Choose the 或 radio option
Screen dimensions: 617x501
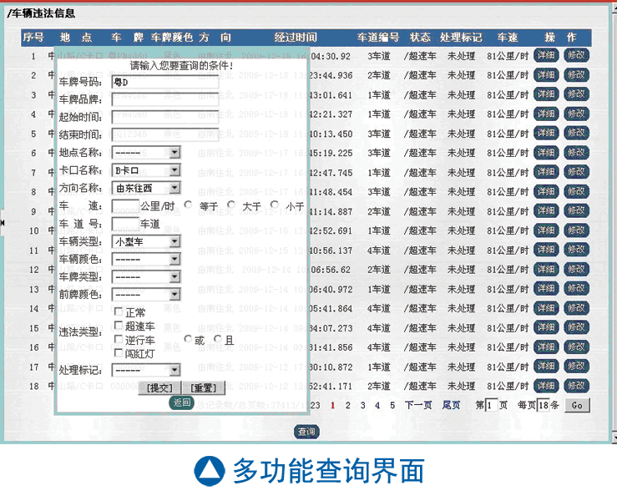[188, 340]
